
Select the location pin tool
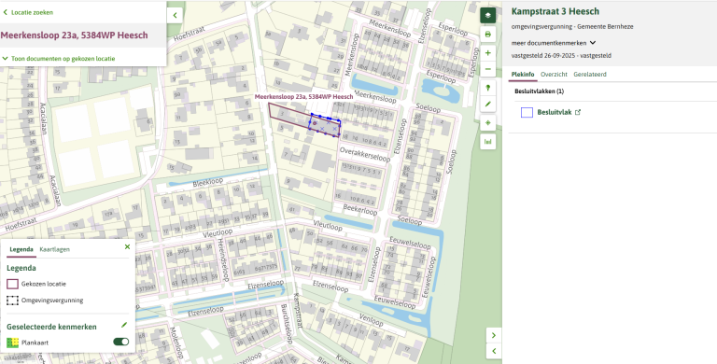[x=488, y=88]
